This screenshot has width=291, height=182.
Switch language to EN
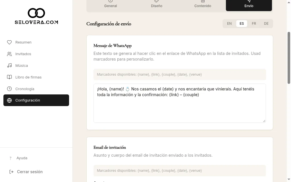point(229,24)
